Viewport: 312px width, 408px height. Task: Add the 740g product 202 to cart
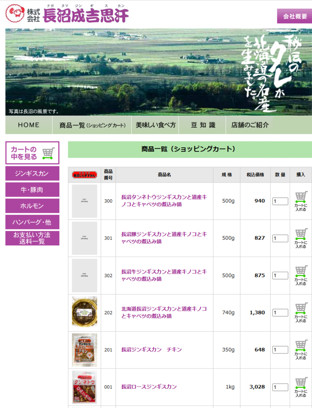click(301, 312)
